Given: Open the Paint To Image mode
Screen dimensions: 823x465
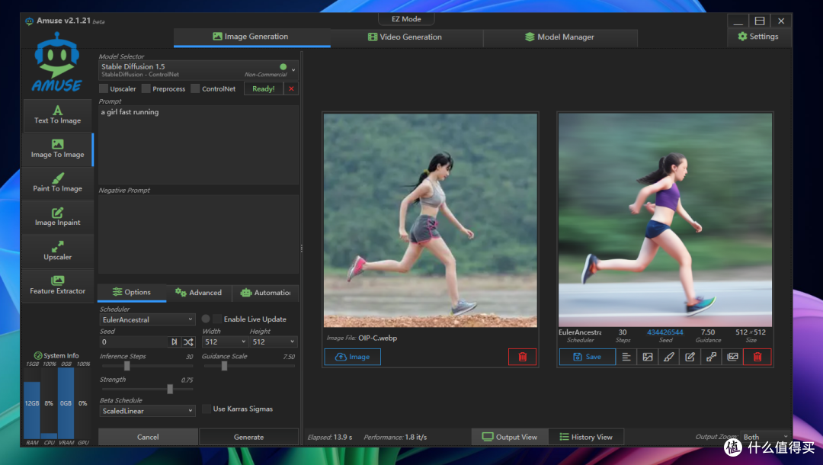Looking at the screenshot, I should tap(57, 183).
